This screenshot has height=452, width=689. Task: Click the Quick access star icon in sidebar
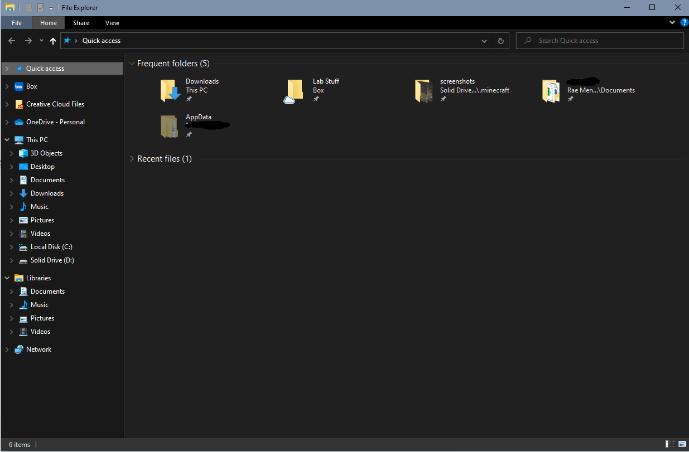point(20,69)
